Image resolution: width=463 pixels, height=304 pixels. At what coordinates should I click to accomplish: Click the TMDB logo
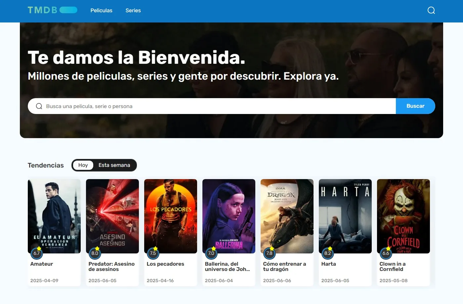pos(52,10)
